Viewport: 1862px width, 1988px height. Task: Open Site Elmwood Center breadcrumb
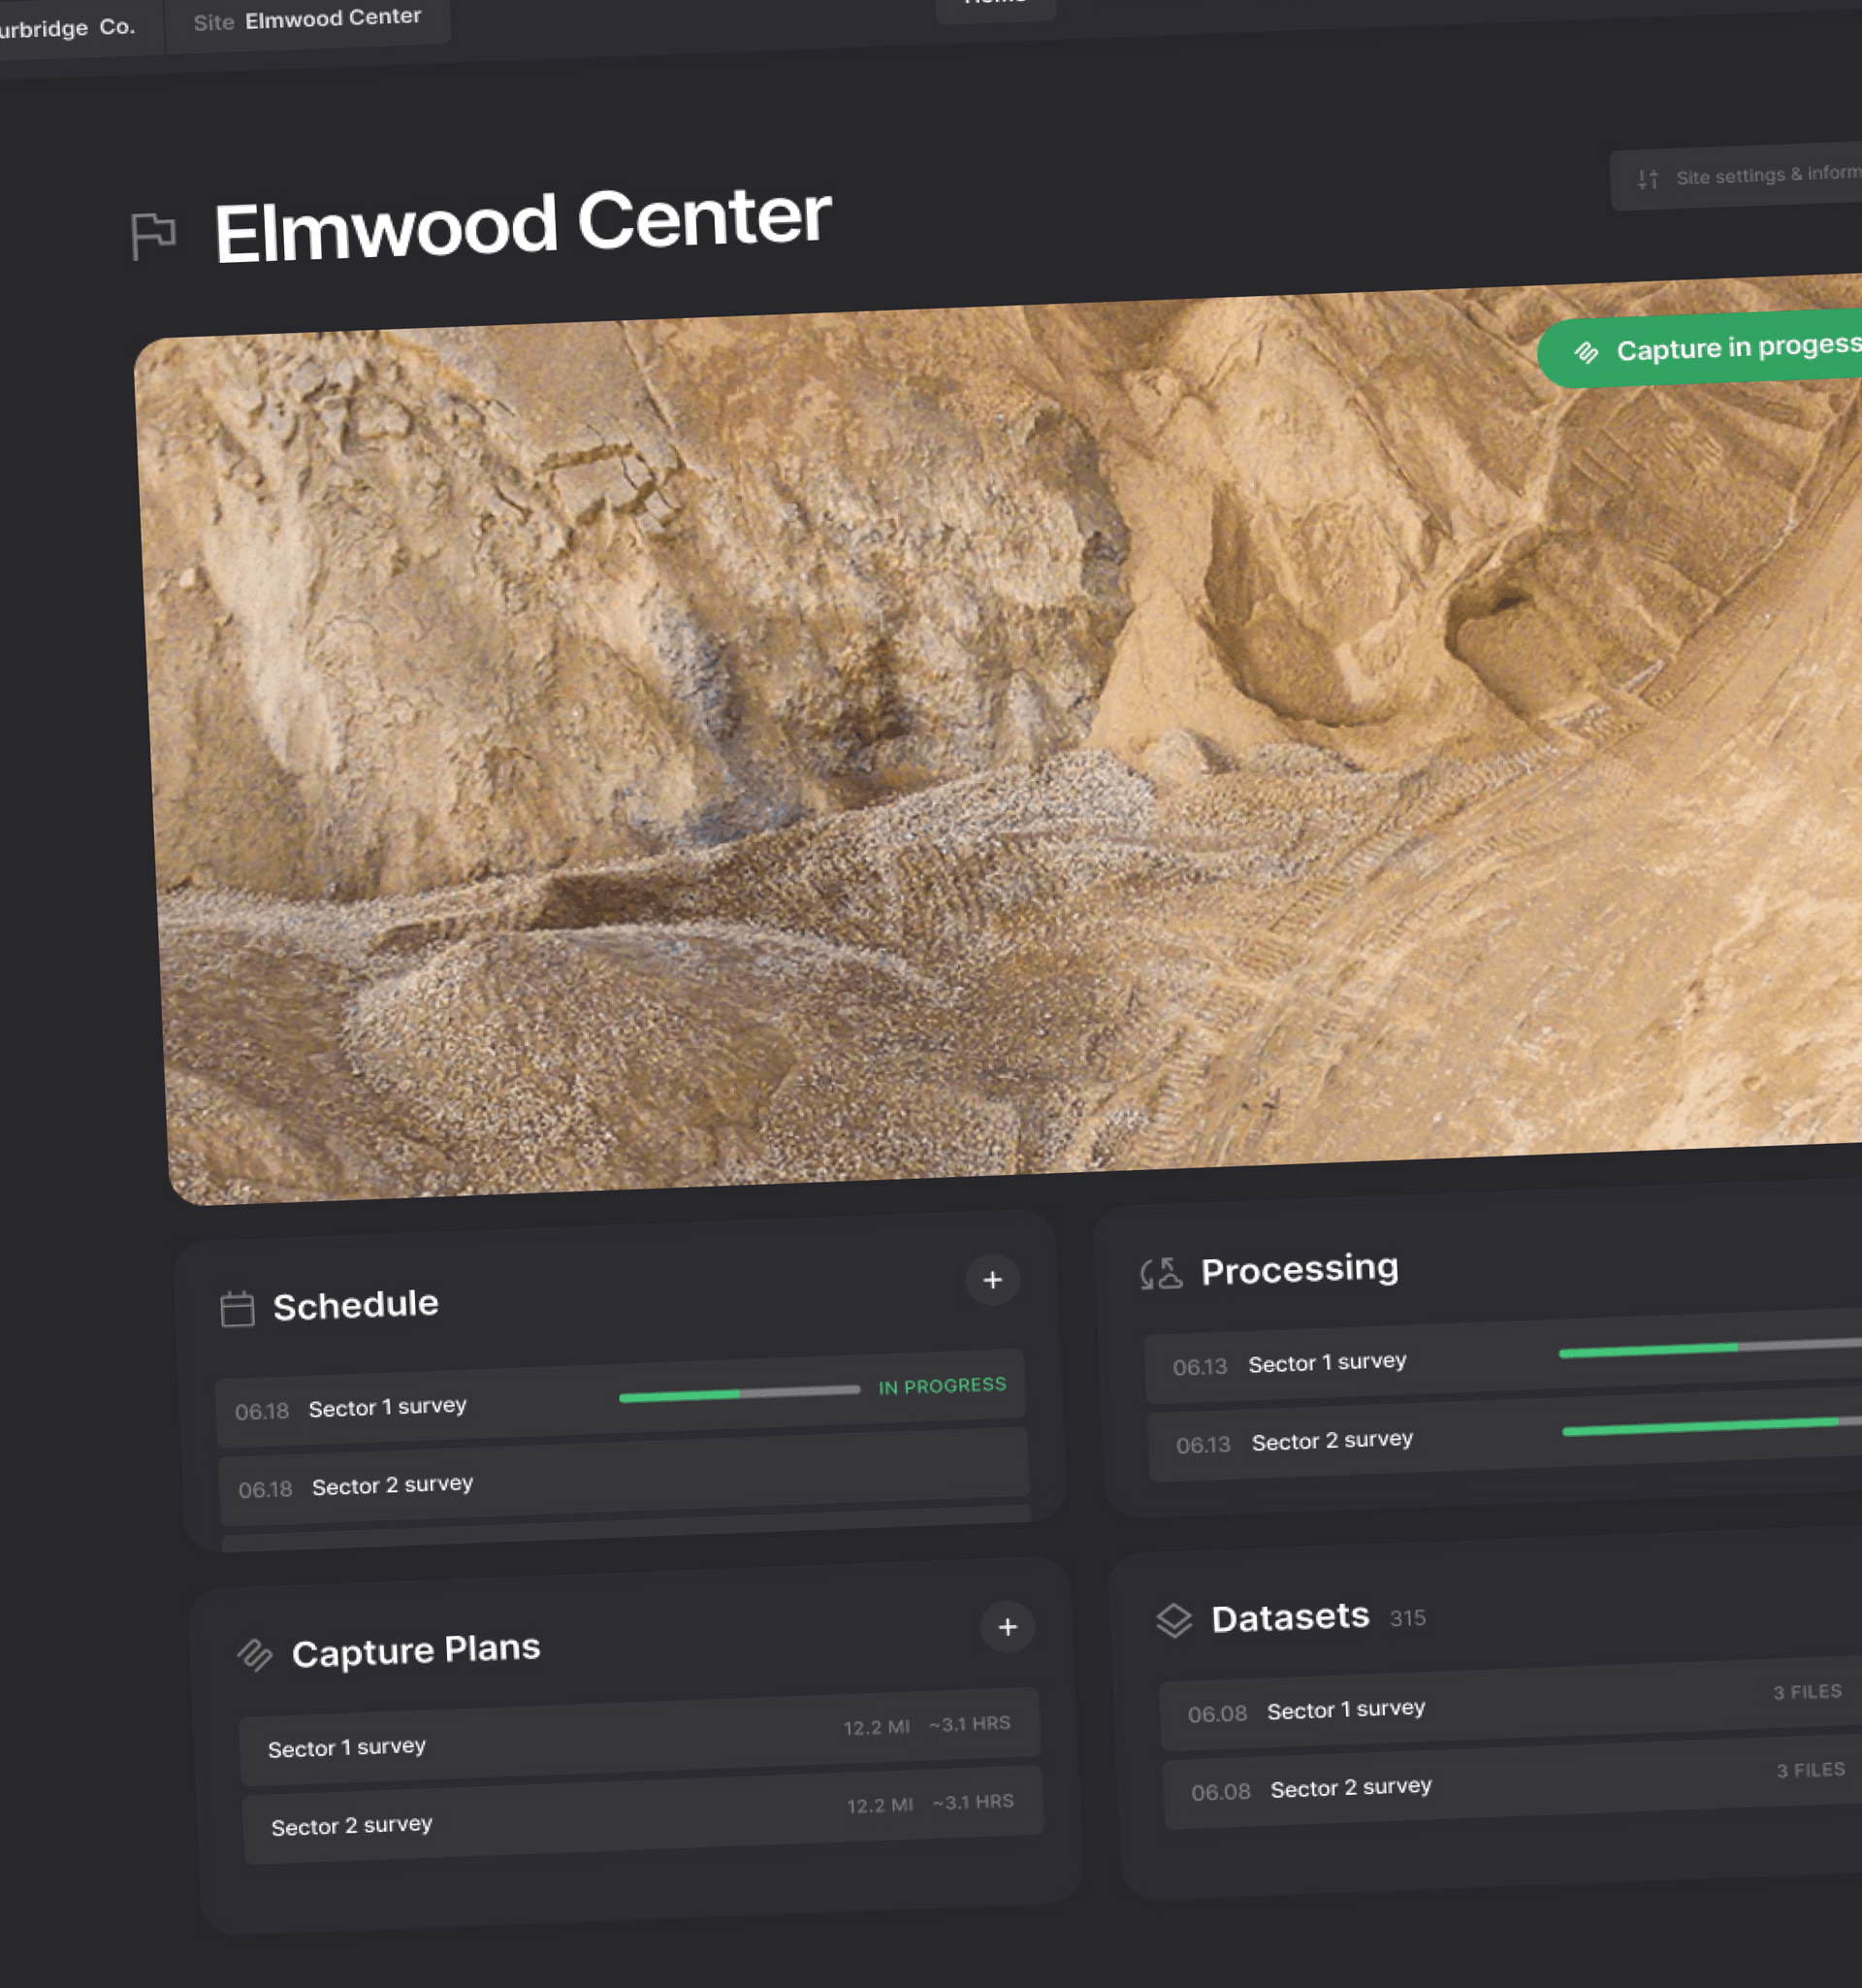coord(306,19)
